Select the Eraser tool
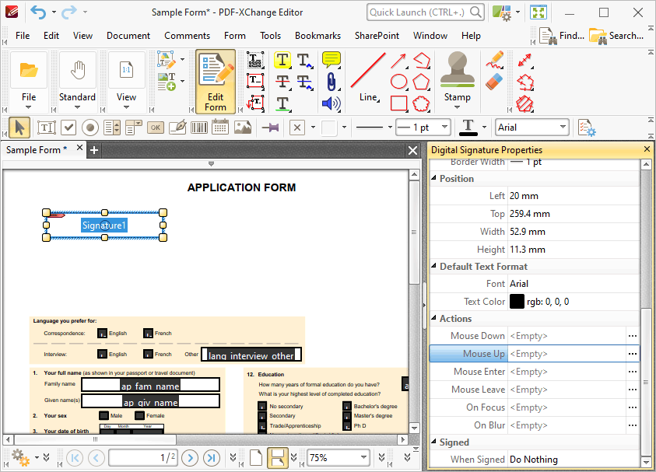The image size is (656, 472). [x=494, y=82]
